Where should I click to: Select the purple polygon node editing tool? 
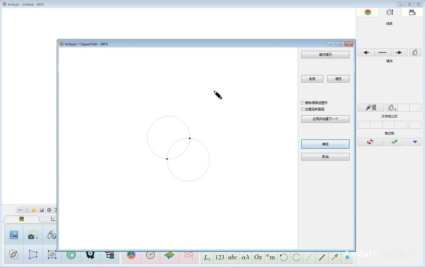pyautogui.click(x=33, y=254)
